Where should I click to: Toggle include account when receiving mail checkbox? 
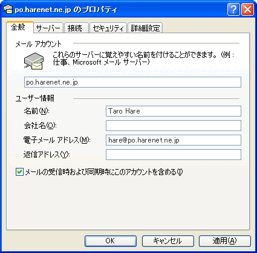point(19,172)
